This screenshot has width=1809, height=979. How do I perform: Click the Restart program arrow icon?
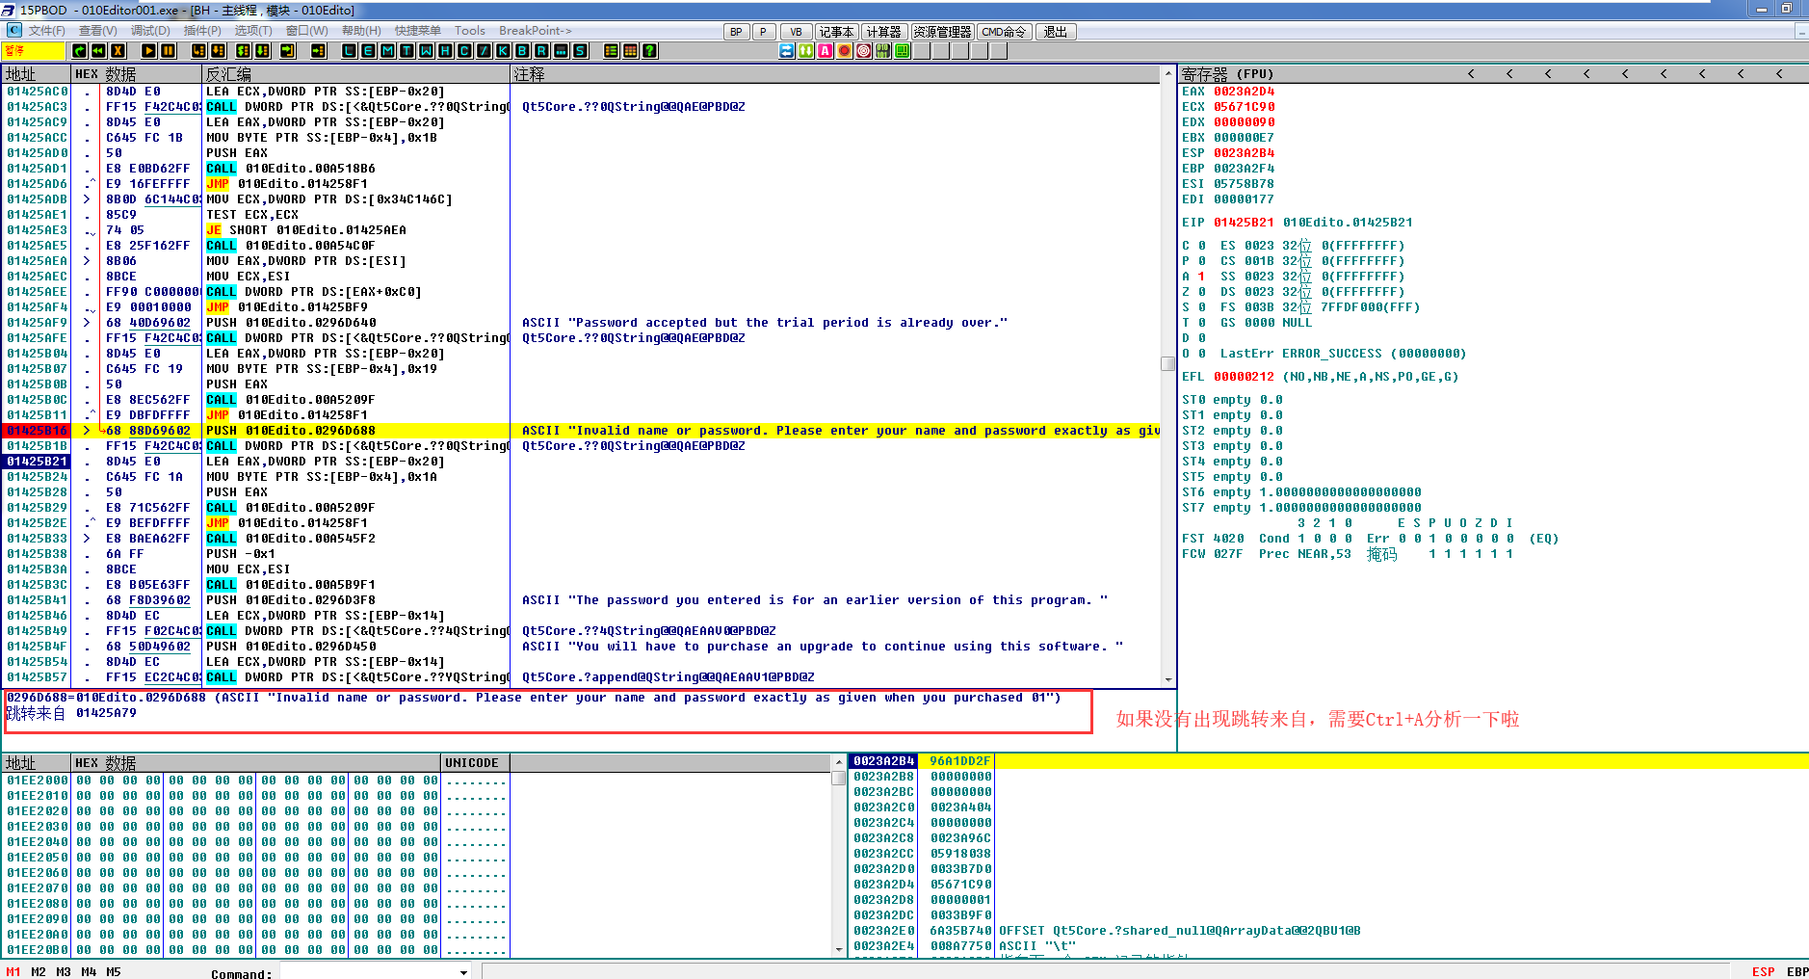(98, 51)
